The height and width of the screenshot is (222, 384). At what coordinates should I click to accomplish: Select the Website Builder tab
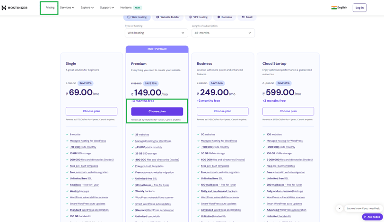click(x=168, y=17)
